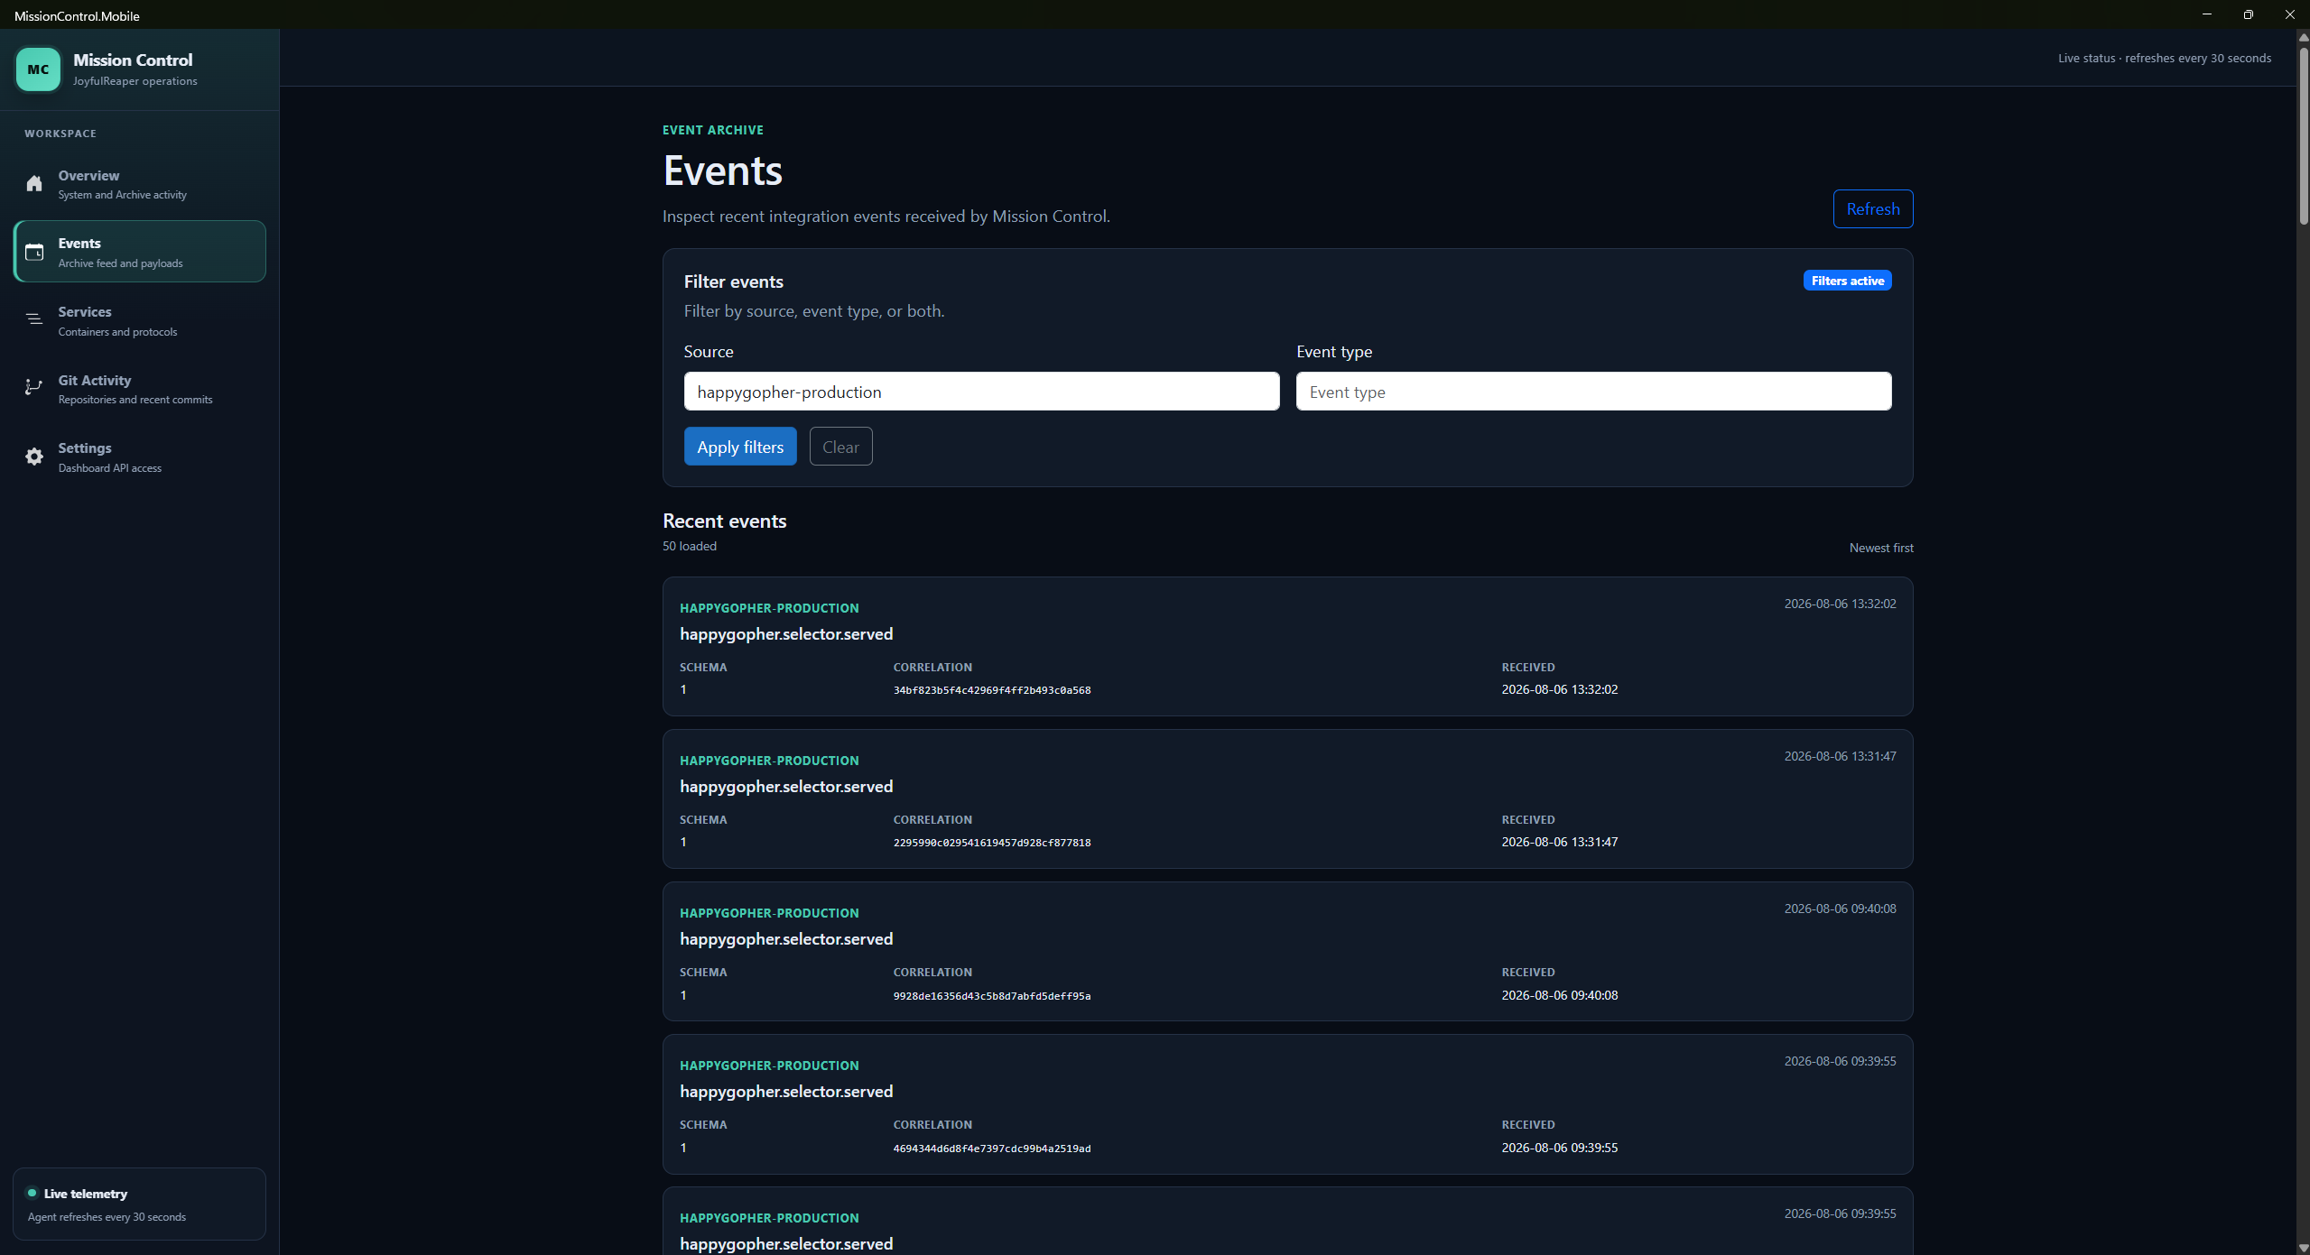Restore the MissionControl.Mobile window
2310x1255 pixels.
2248,14
